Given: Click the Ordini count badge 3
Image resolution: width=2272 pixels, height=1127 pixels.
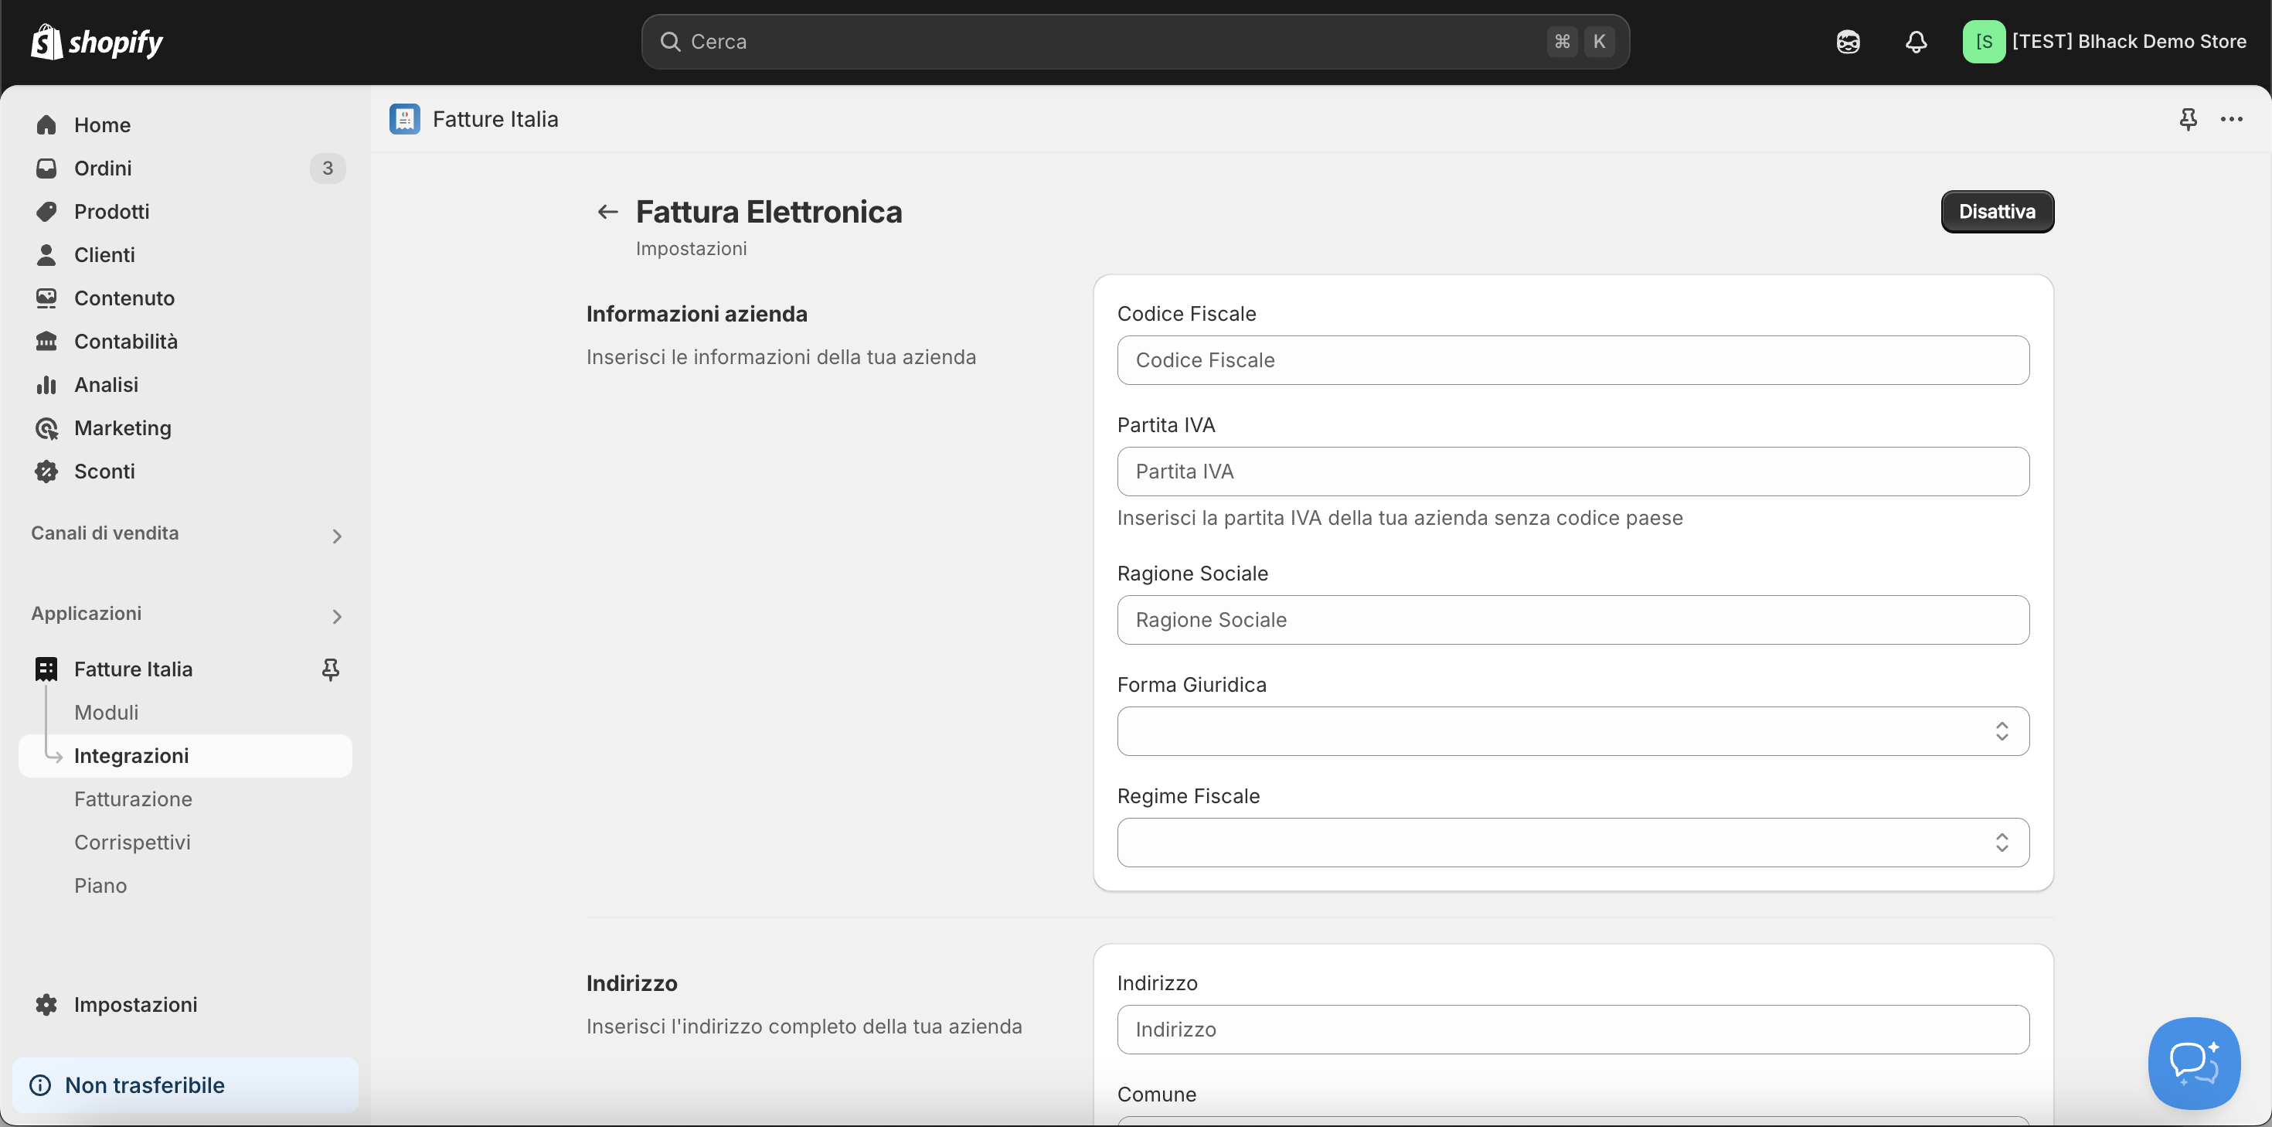Looking at the screenshot, I should [327, 168].
